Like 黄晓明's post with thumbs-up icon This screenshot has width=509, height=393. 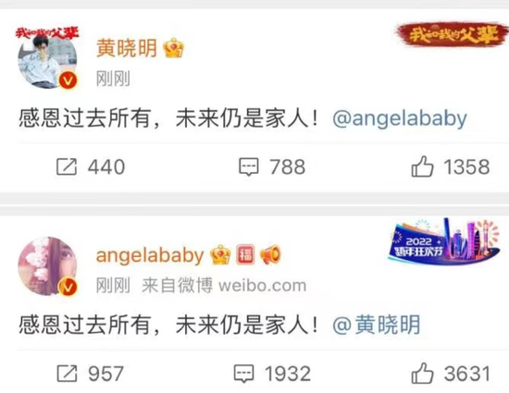[x=422, y=166]
